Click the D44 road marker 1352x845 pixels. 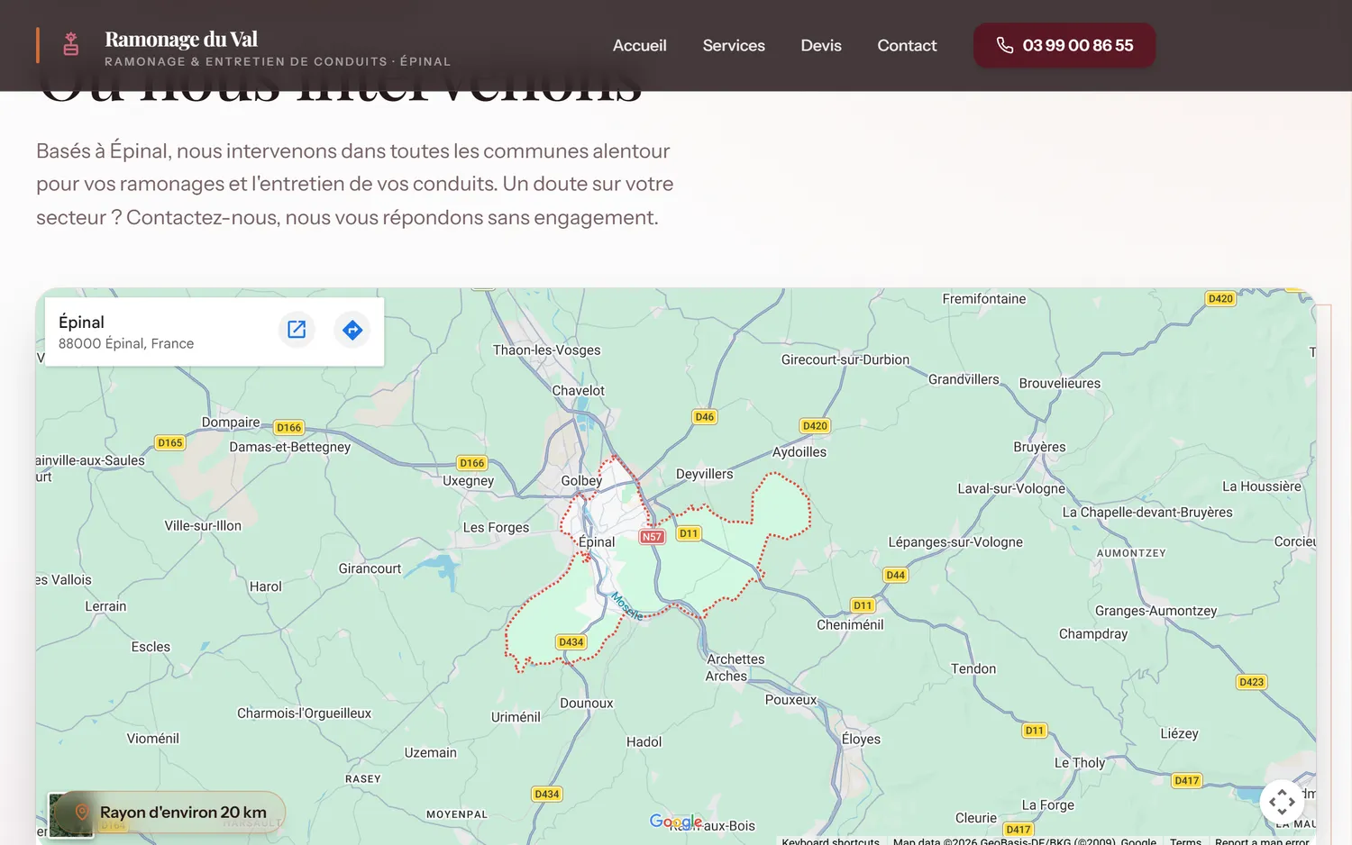pos(895,575)
